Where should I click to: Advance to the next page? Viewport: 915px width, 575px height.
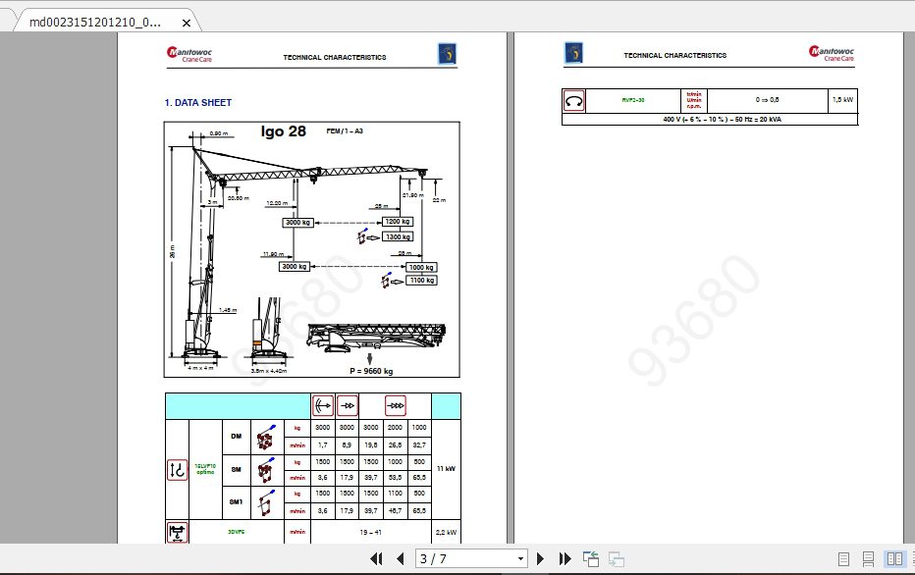pyautogui.click(x=541, y=558)
